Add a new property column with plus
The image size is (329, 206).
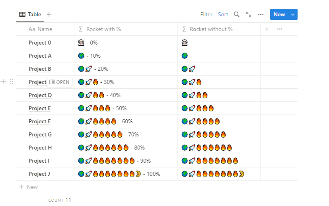(x=267, y=29)
